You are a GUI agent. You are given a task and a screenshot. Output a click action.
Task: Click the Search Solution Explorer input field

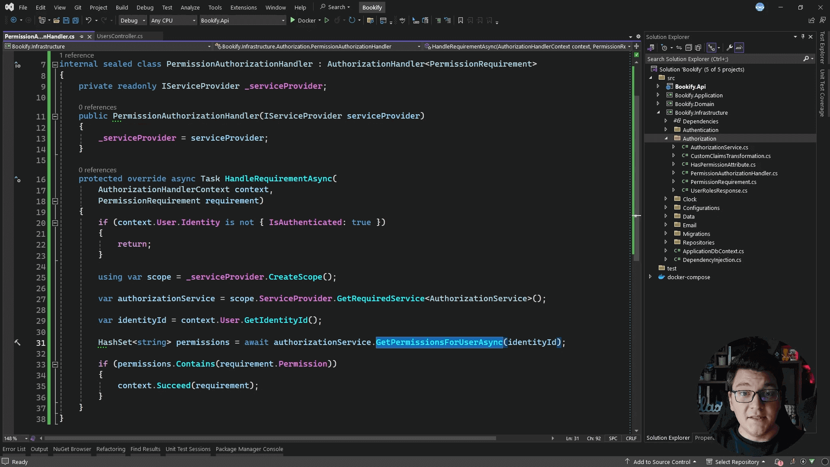(723, 59)
